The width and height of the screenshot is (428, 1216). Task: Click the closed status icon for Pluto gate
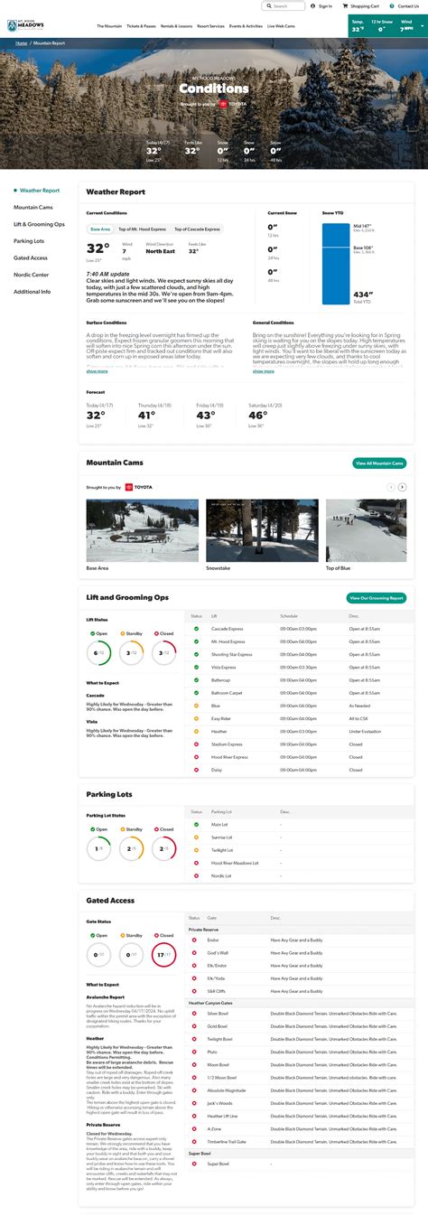tap(194, 1052)
